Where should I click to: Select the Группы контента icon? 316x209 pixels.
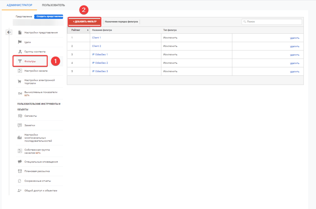20,51
